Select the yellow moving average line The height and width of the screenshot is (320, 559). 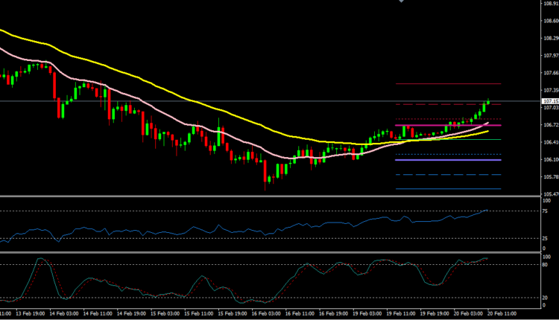pyautogui.click(x=149, y=84)
